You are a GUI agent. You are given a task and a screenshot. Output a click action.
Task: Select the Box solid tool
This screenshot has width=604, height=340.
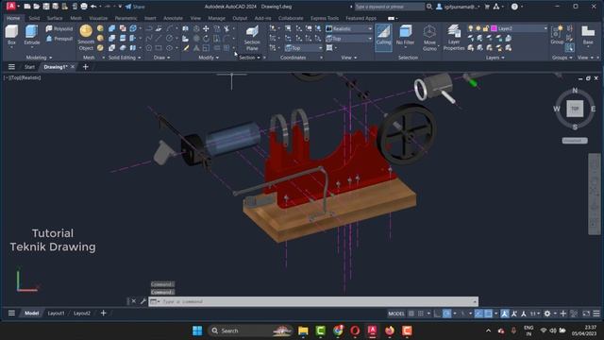point(11,35)
